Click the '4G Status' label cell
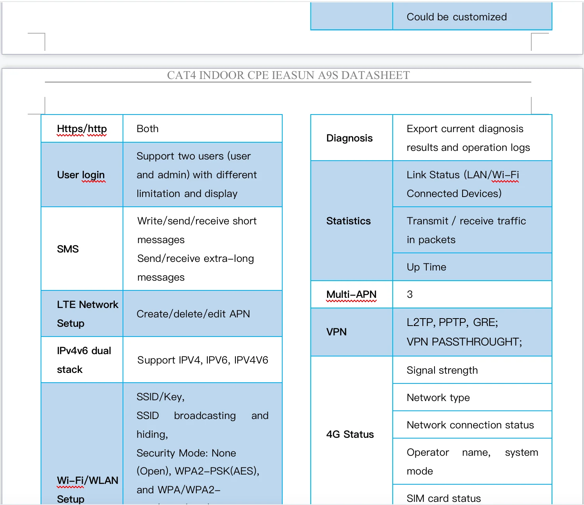 click(x=350, y=434)
